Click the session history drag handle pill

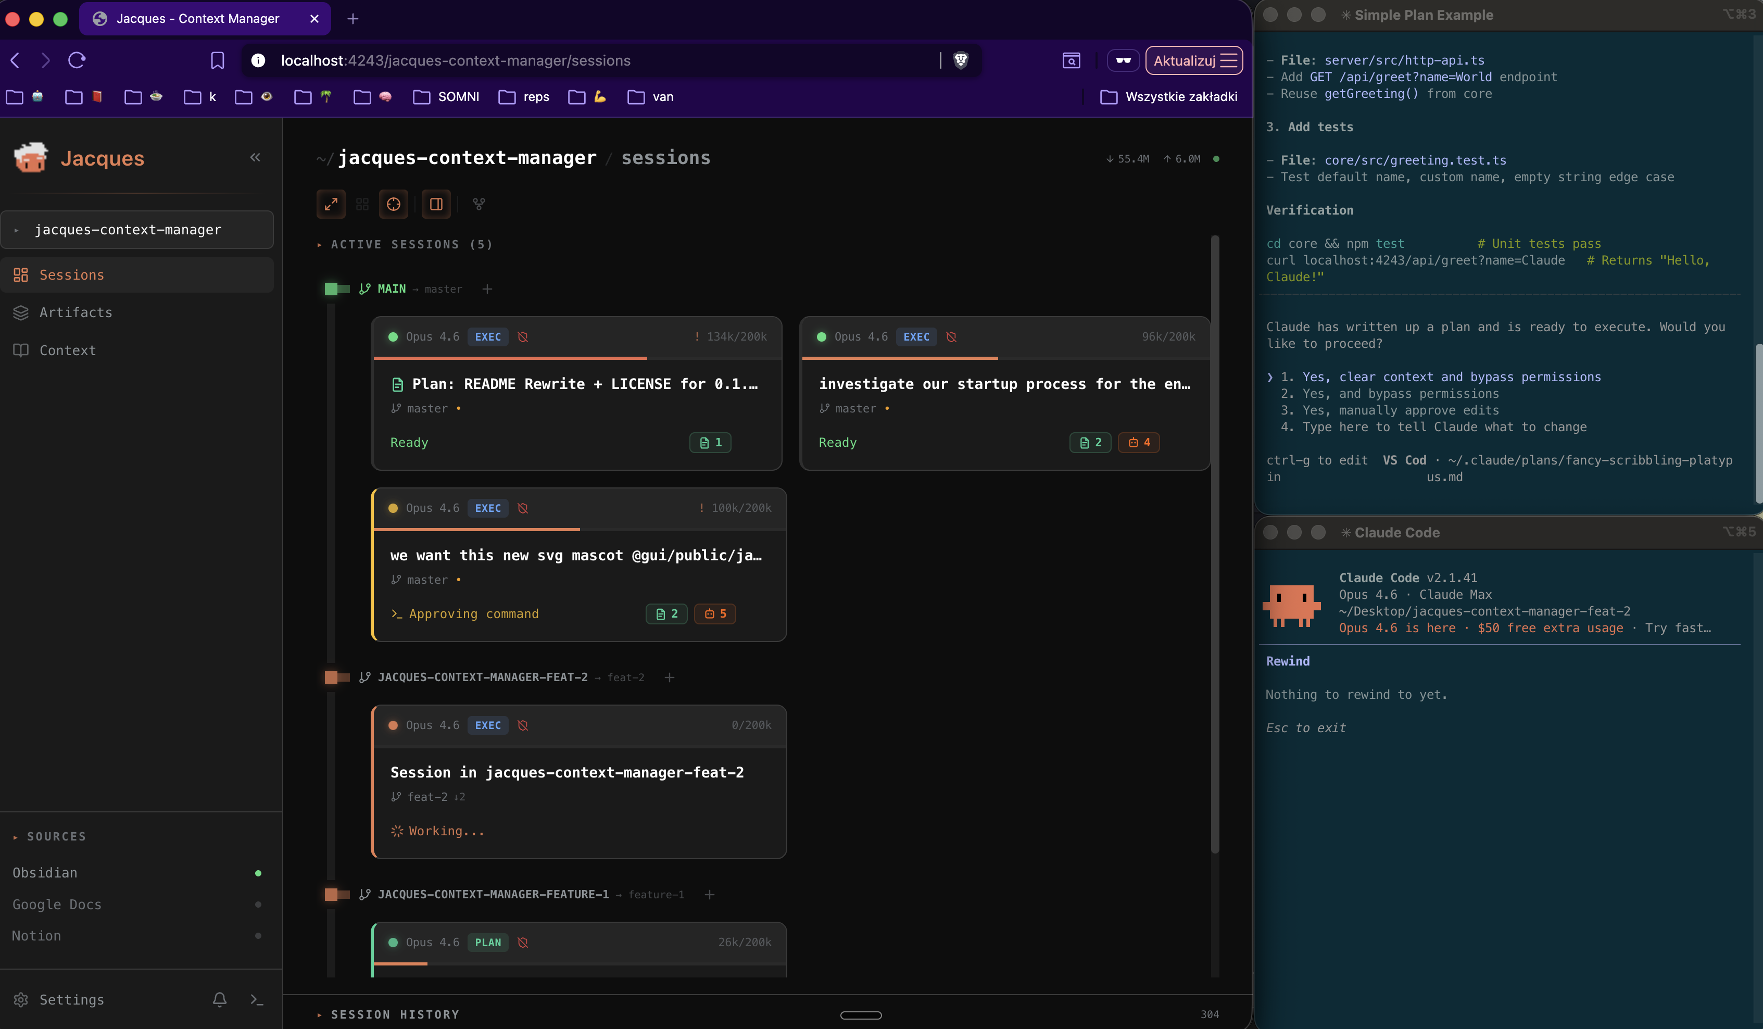[861, 1015]
